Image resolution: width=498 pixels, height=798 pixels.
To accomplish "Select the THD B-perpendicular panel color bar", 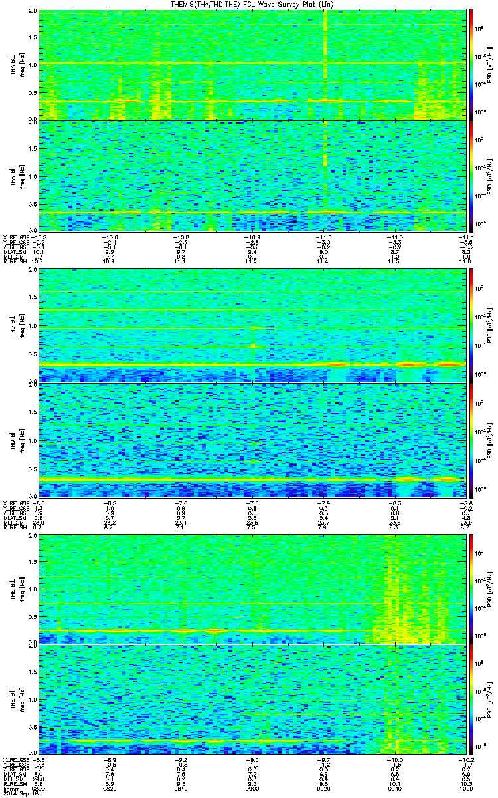I will click(x=472, y=326).
